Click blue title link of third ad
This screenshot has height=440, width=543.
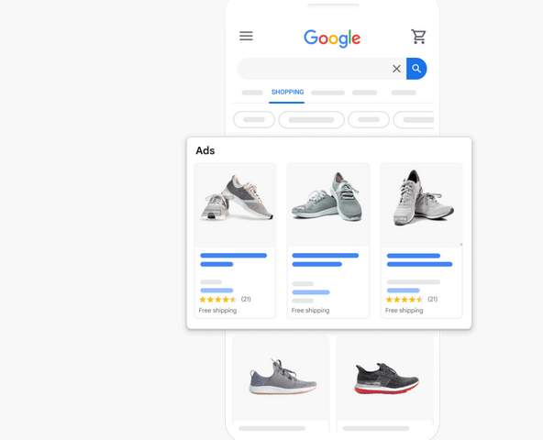coord(419,260)
